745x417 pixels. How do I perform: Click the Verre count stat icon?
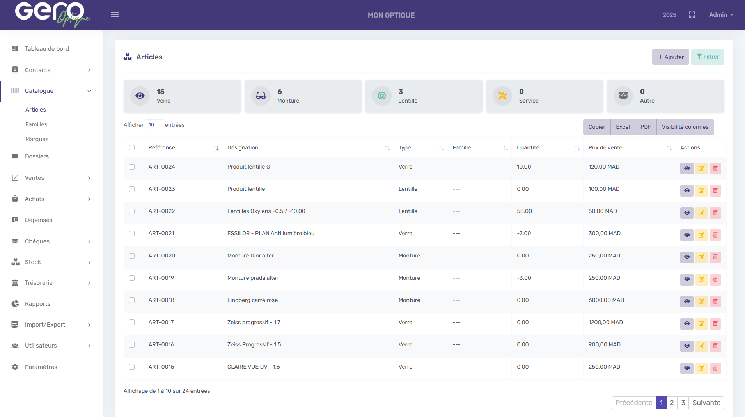[x=140, y=96]
